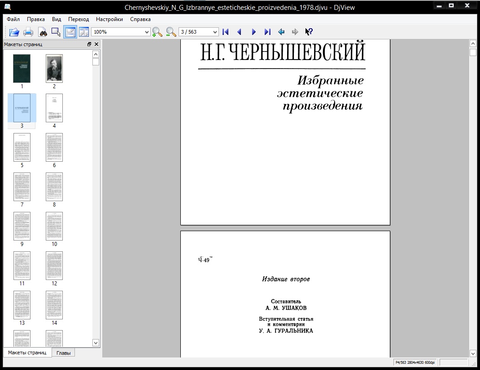This screenshot has width=480, height=370.
Task: Switch to the Главы tab
Action: tap(63, 353)
